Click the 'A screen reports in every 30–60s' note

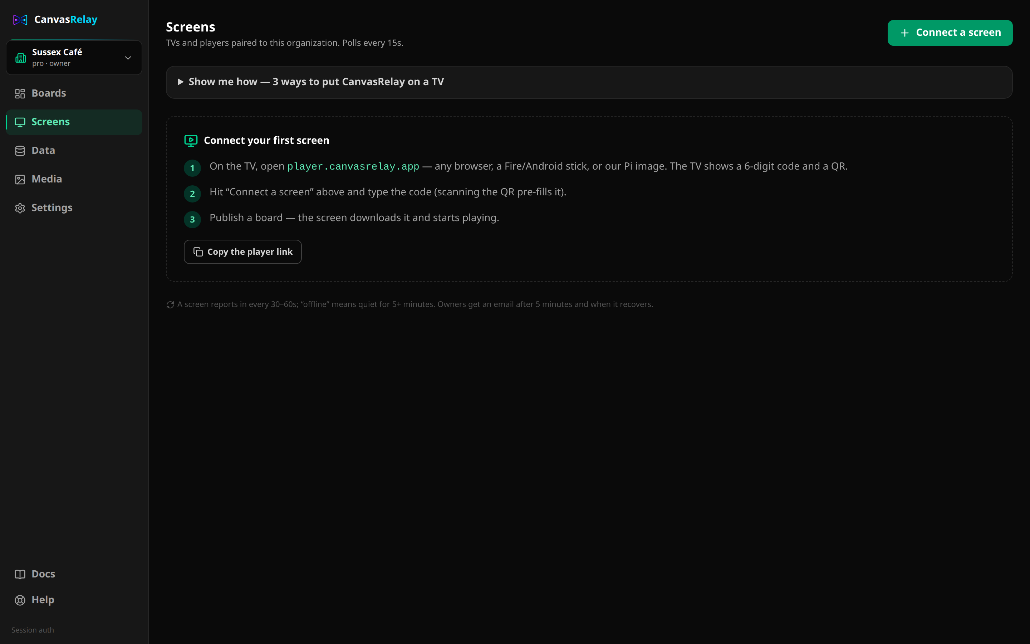point(416,304)
